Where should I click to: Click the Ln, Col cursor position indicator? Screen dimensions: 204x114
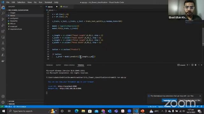coord(152,107)
